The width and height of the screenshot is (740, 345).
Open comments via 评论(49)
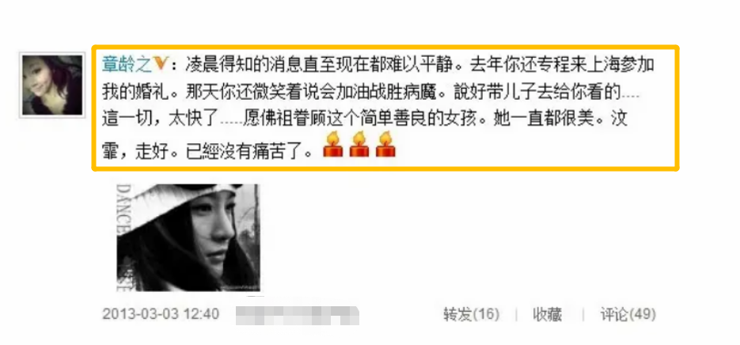click(x=628, y=314)
